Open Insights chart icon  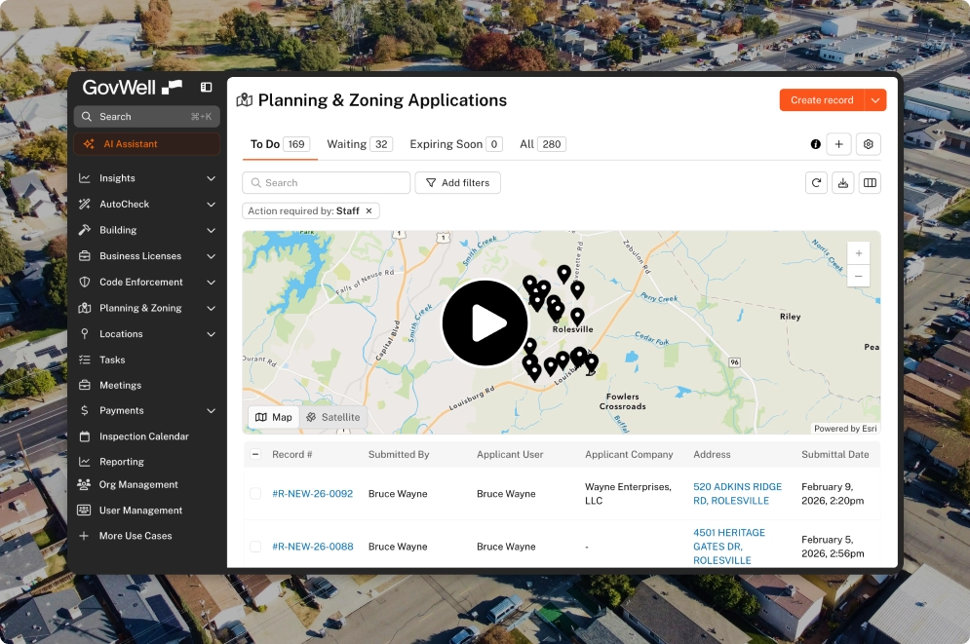[85, 178]
